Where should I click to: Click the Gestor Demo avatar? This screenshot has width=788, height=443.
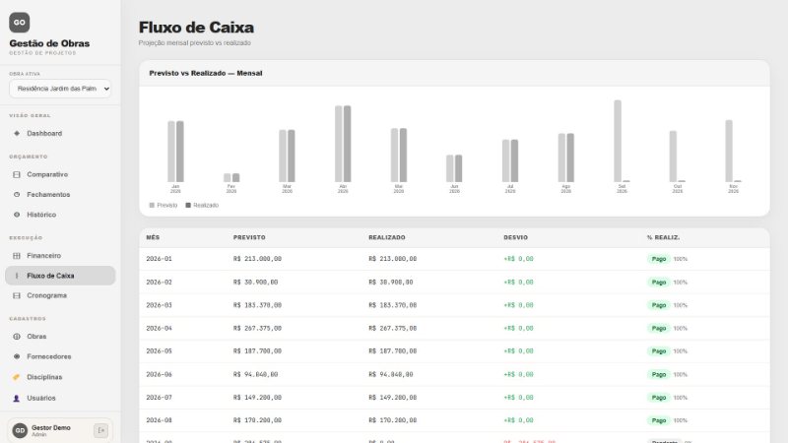pos(20,430)
